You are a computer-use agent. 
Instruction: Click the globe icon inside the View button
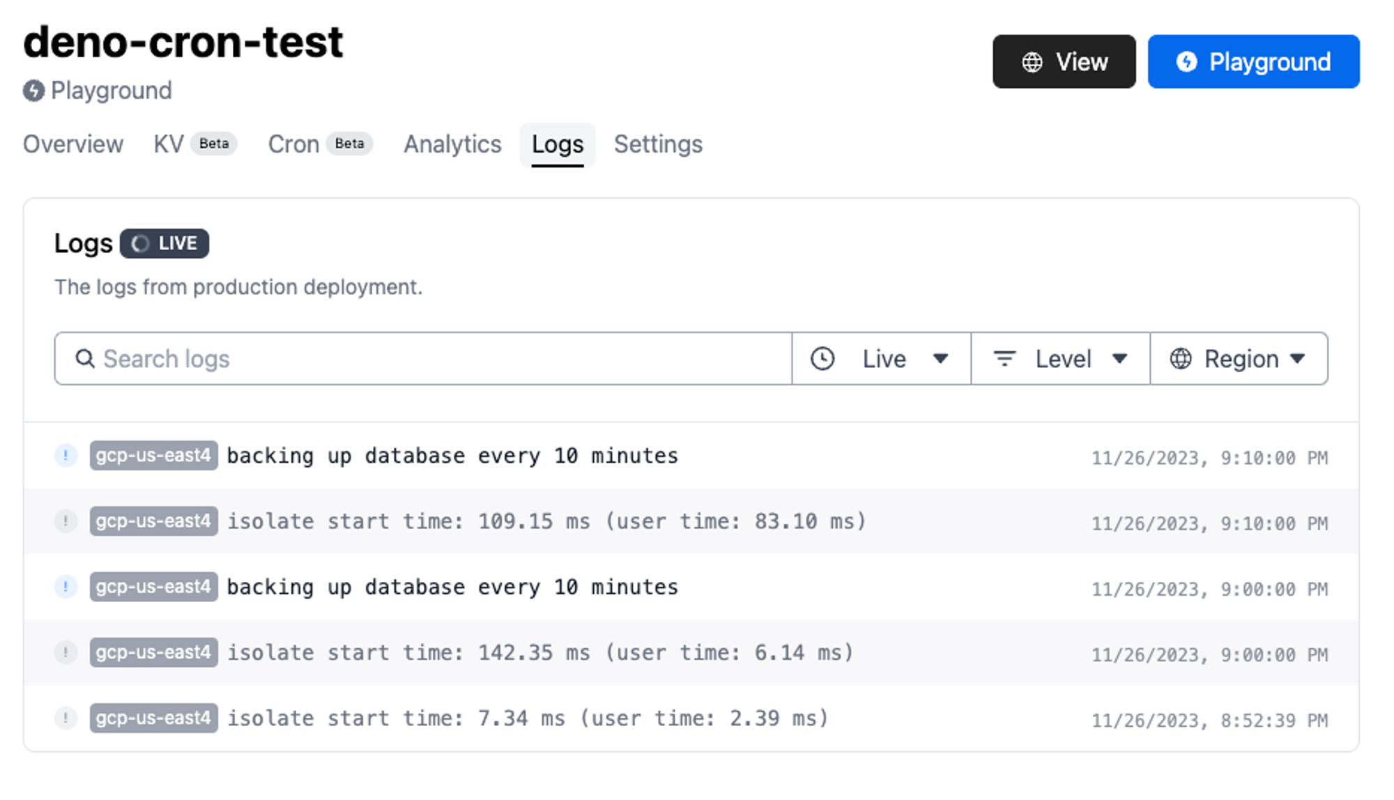click(x=1032, y=61)
